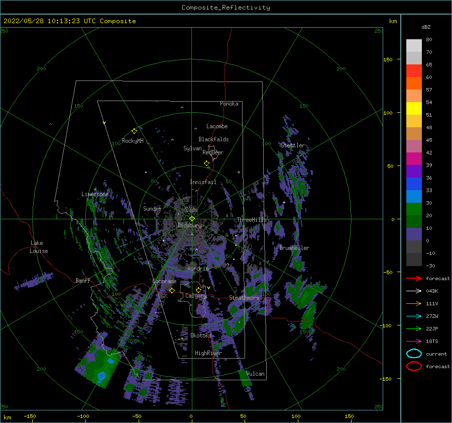Screen dimensions: 452x423
Task: Click the orange 111V arrow in legend
Action: (414, 303)
